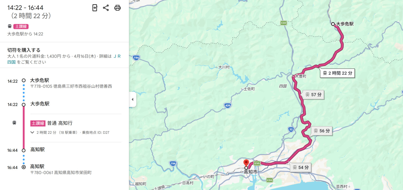
Task: Click the red destination pin at Kochi
Action: tap(246, 163)
